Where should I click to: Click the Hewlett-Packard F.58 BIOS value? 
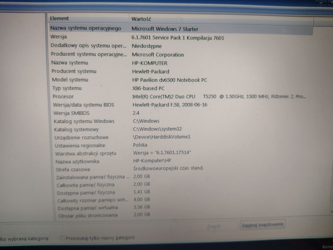click(x=170, y=105)
